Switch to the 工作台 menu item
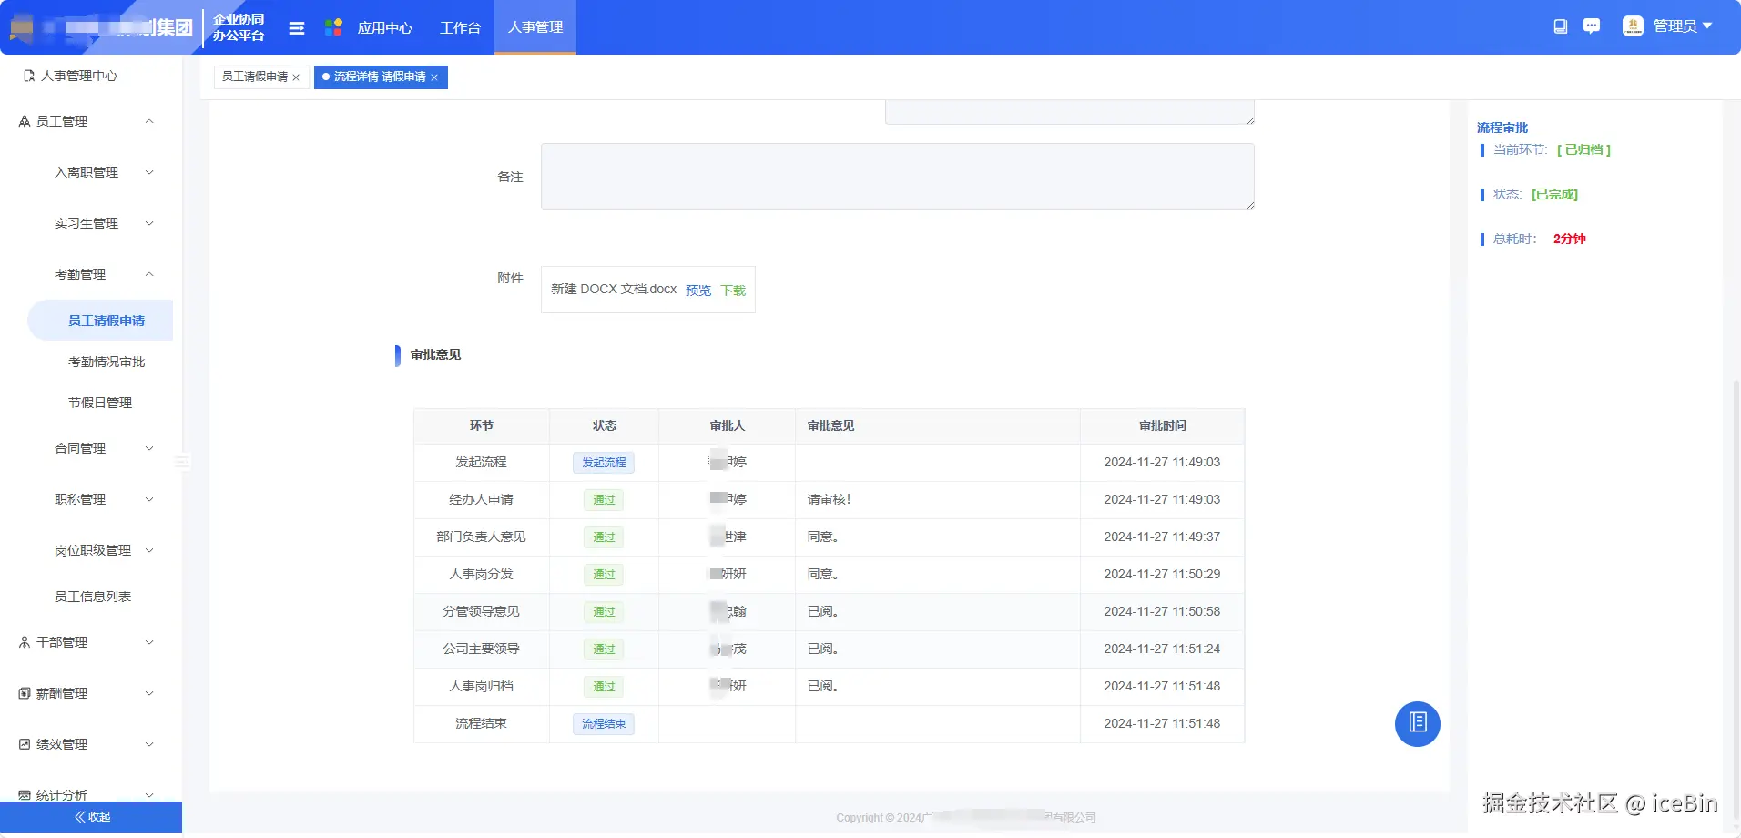This screenshot has width=1741, height=838. [x=460, y=27]
